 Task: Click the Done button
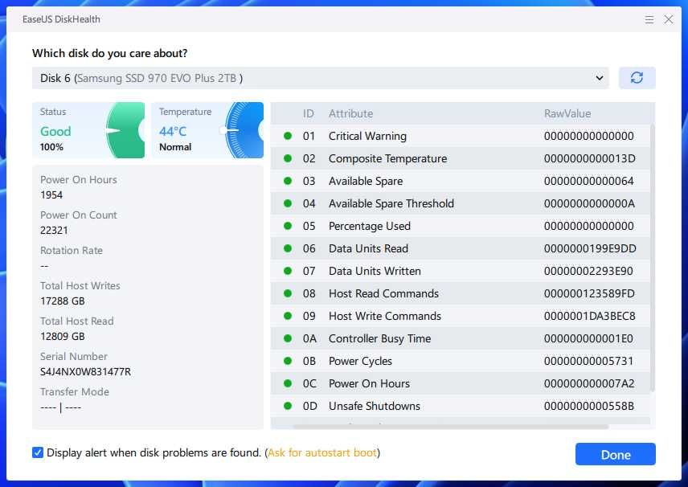pos(615,455)
